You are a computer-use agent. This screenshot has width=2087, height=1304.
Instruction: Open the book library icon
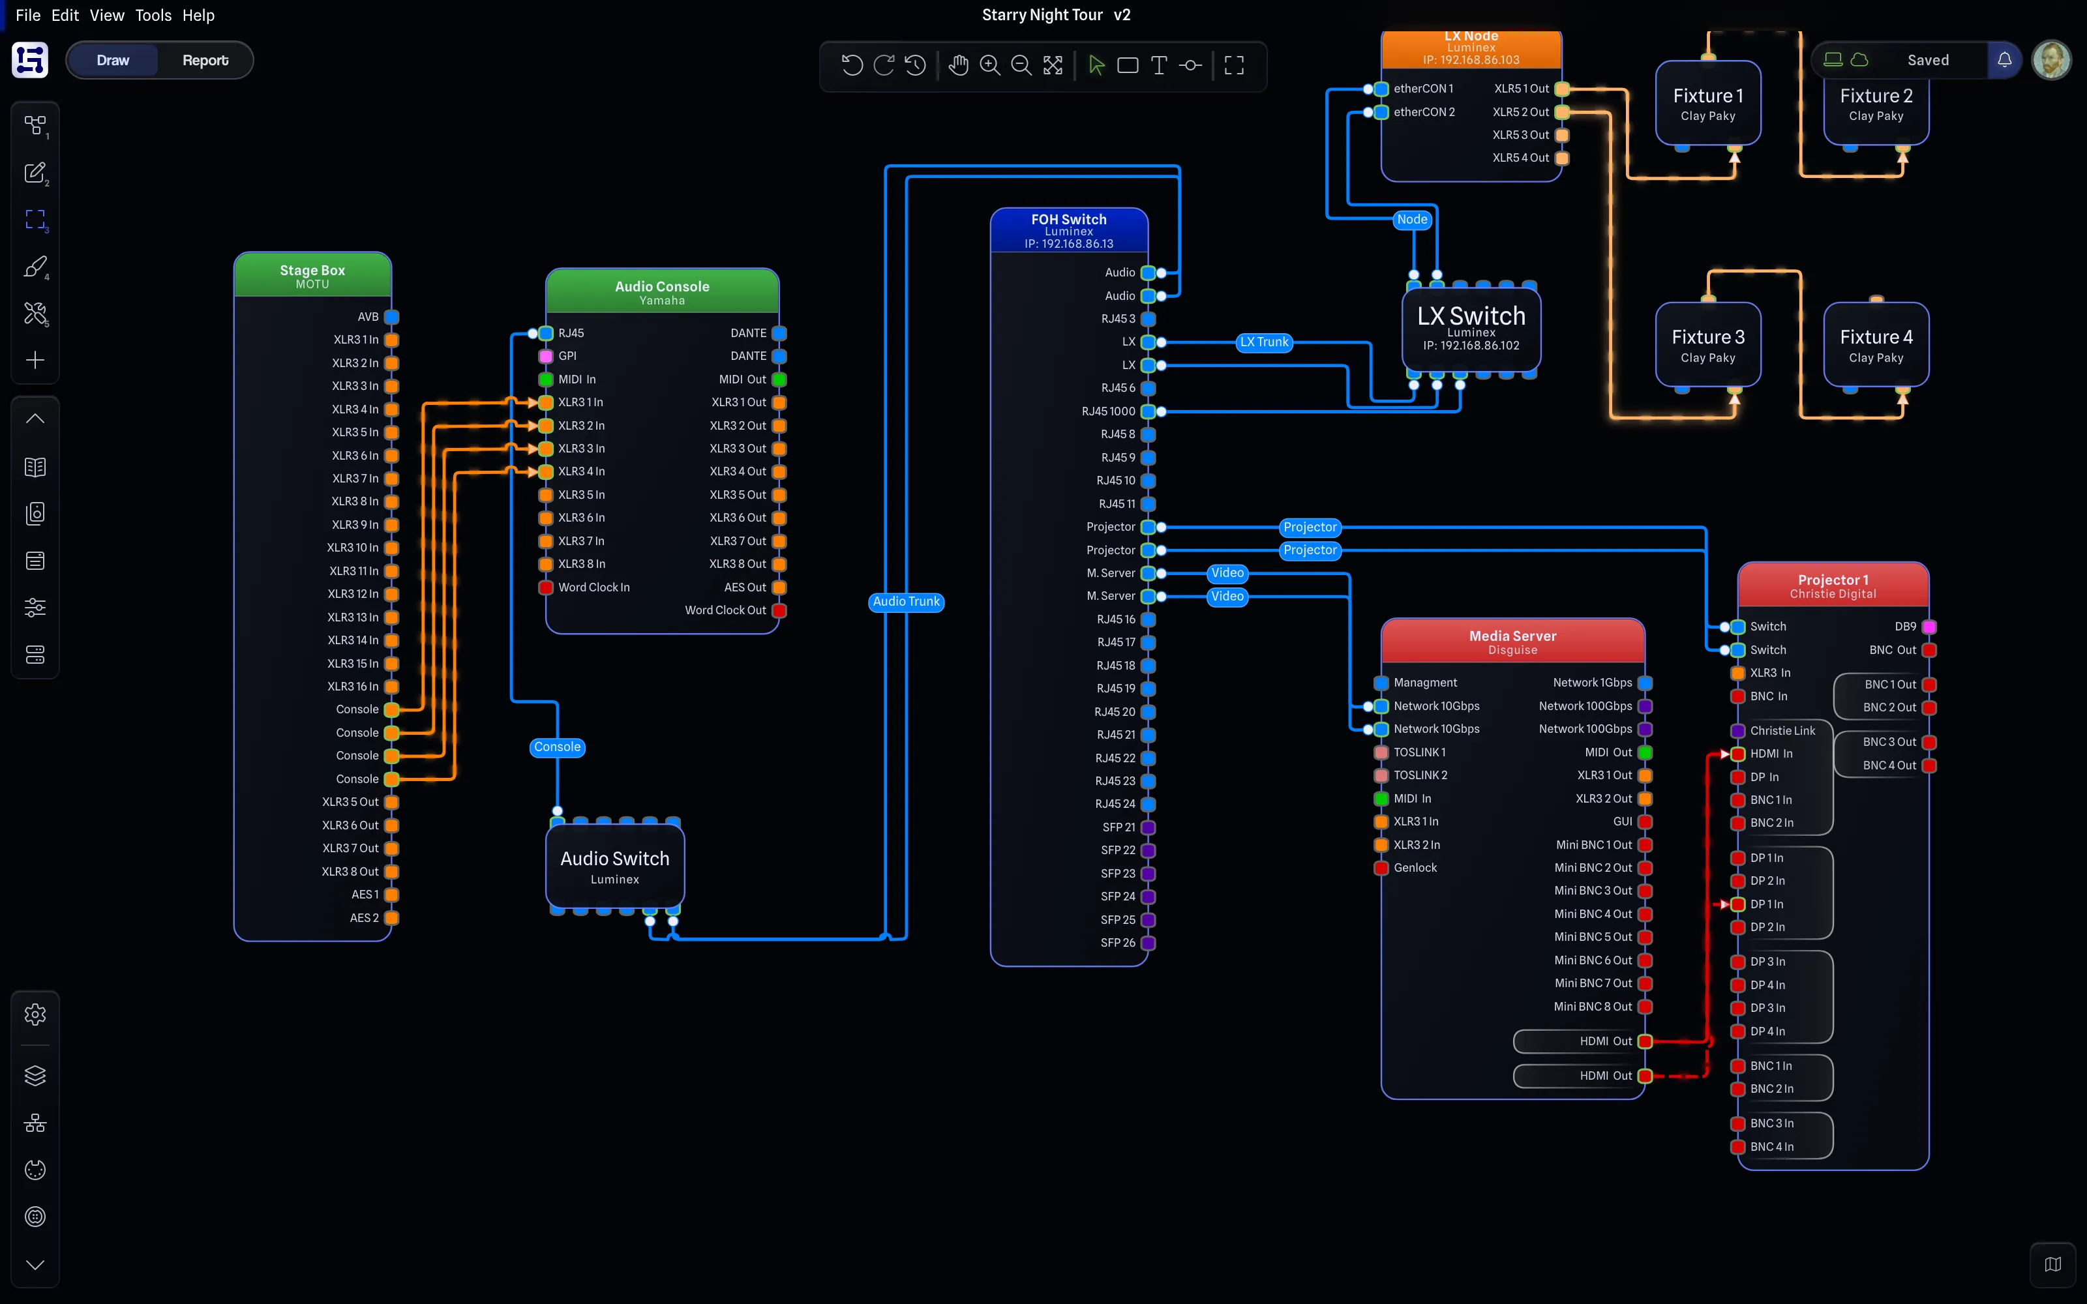(x=35, y=467)
